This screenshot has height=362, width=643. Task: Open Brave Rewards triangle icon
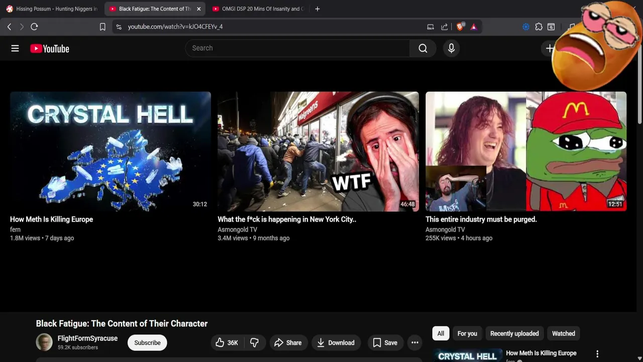[x=474, y=27]
